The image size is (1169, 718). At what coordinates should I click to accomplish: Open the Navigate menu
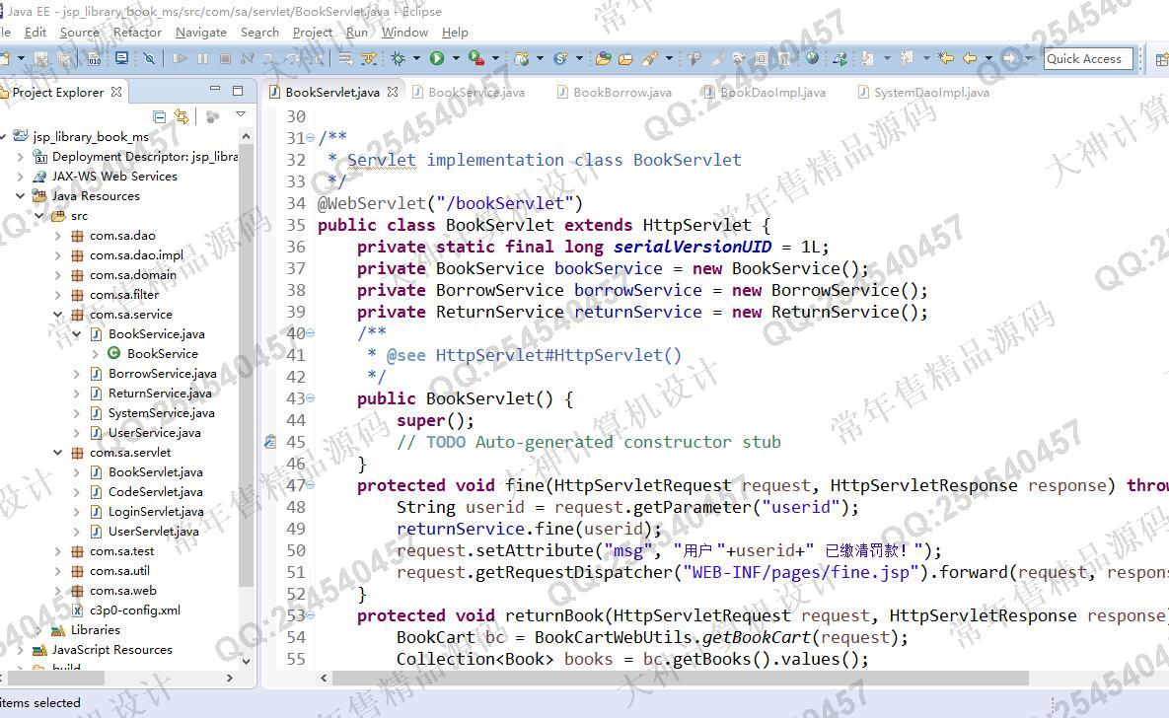point(200,33)
